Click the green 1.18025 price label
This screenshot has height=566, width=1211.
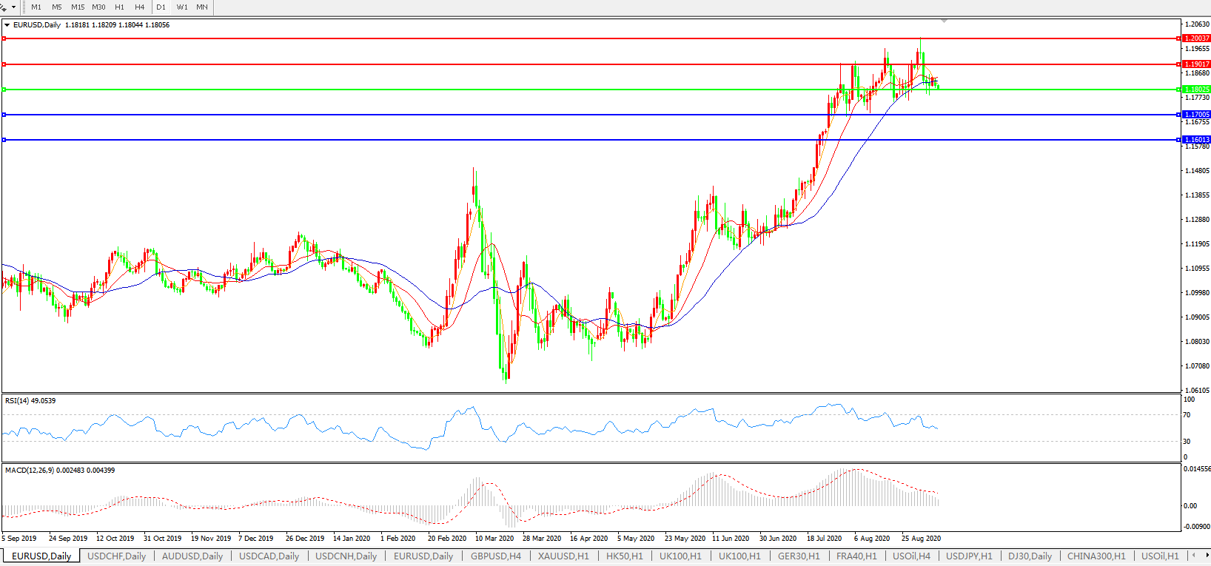(1197, 90)
